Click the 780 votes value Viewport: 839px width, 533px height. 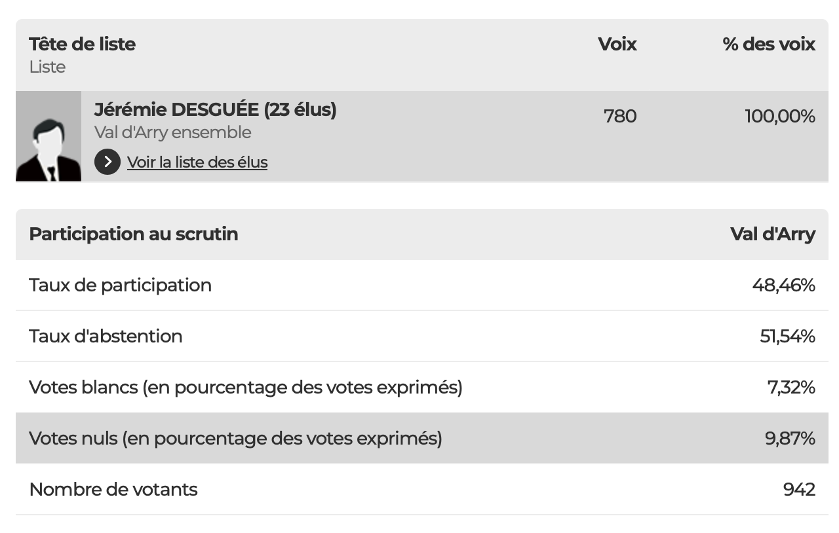(620, 116)
